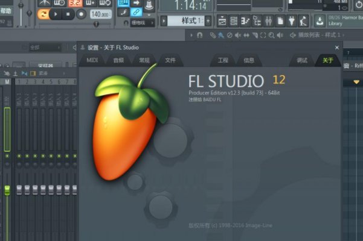Open the Browser panel icon
Image resolution: width=363 pixels, height=241 pixels.
coord(257,21)
